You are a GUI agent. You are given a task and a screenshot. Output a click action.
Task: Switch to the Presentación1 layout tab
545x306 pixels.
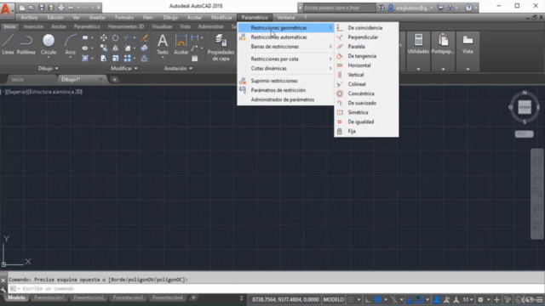[x=49, y=297]
